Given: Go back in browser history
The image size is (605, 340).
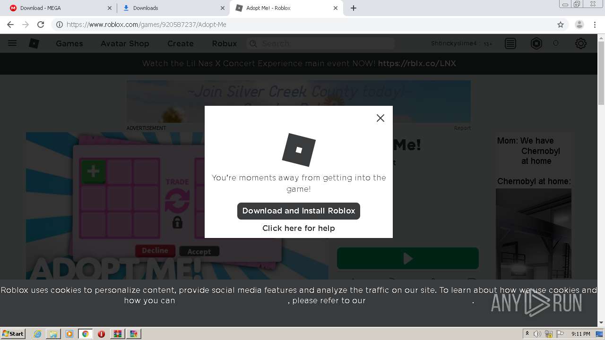Looking at the screenshot, I should [10, 25].
